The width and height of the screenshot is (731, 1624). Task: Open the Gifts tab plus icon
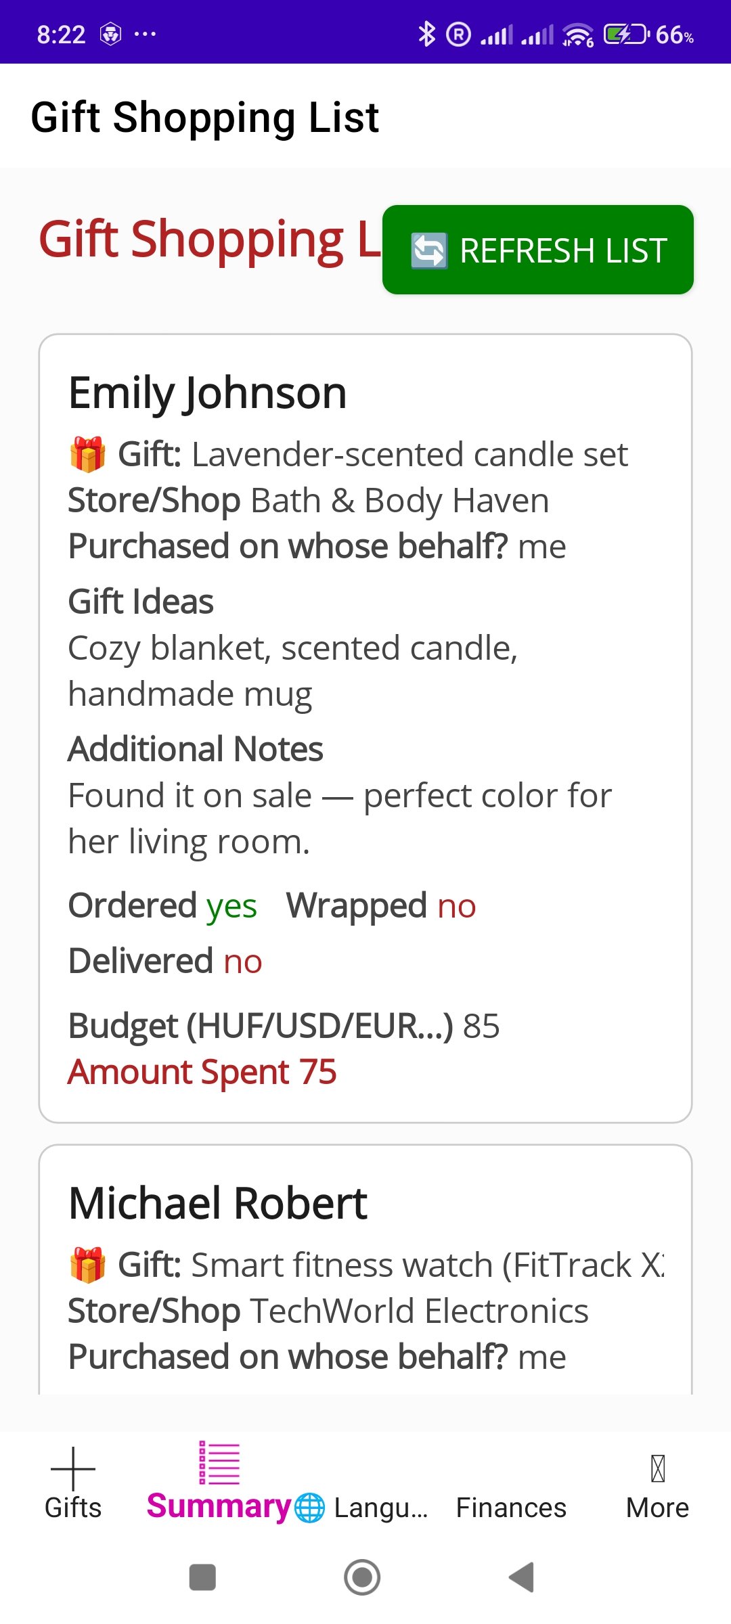coord(73,1468)
